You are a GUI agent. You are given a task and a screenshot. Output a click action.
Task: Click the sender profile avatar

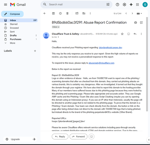pos(46,36)
